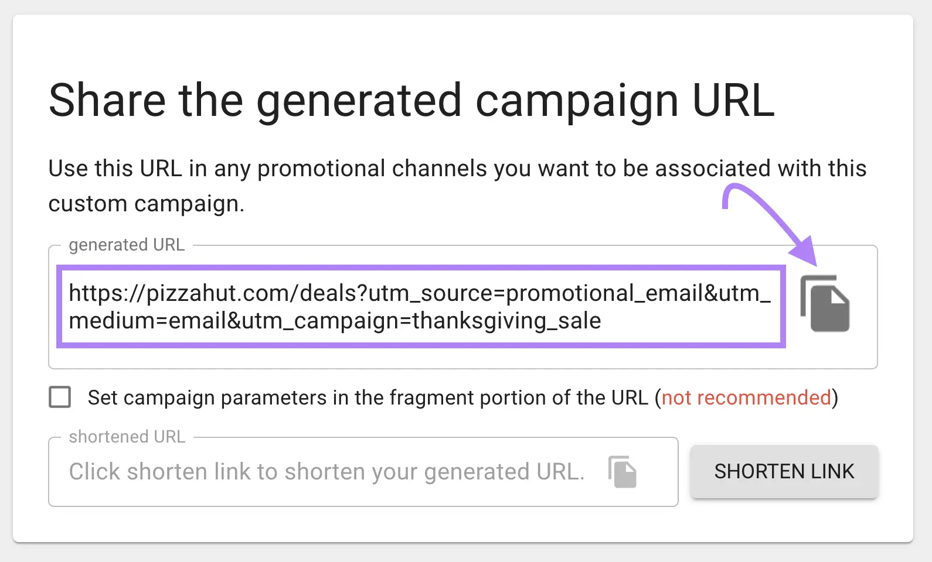Click the shortened URL label on its outlined field

tap(127, 437)
